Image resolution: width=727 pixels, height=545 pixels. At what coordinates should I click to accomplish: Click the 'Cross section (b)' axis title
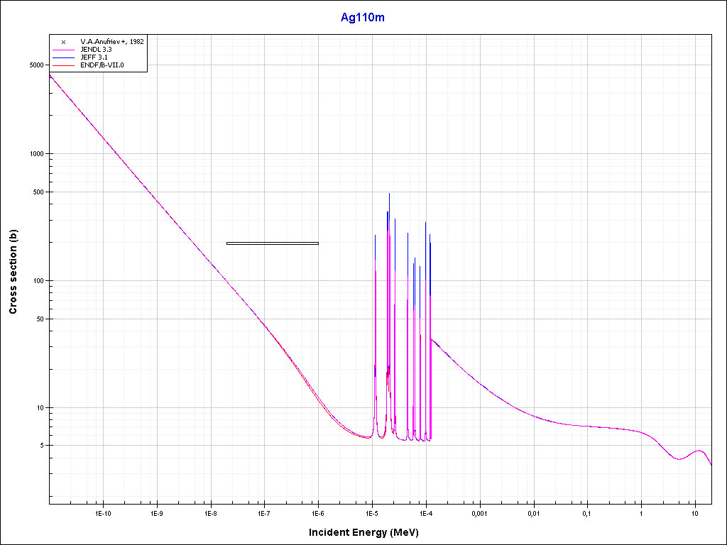coord(13,272)
